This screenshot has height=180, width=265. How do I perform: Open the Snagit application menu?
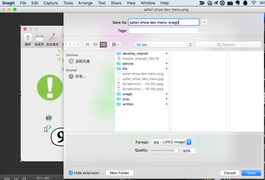coord(8,3)
